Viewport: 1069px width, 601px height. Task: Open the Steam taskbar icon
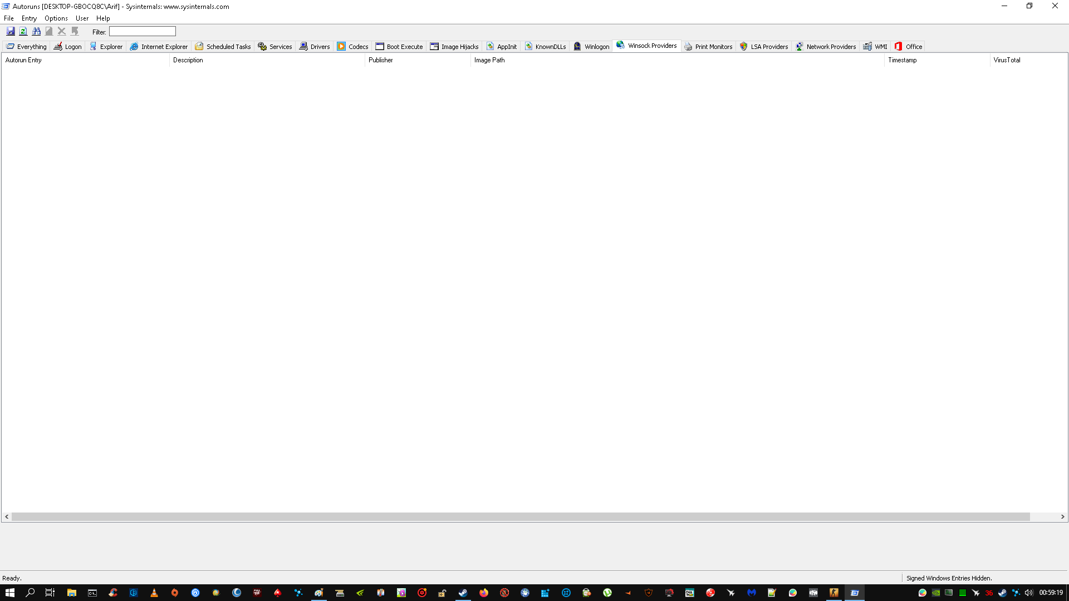tap(463, 593)
